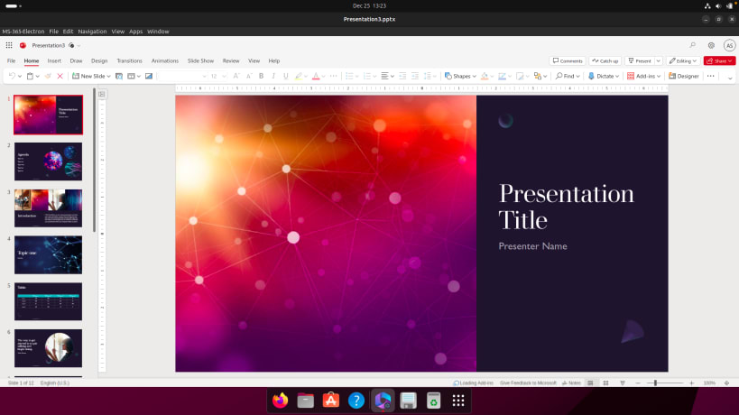The height and width of the screenshot is (415, 739).
Task: Open the Find dropdown
Action: tap(577, 77)
